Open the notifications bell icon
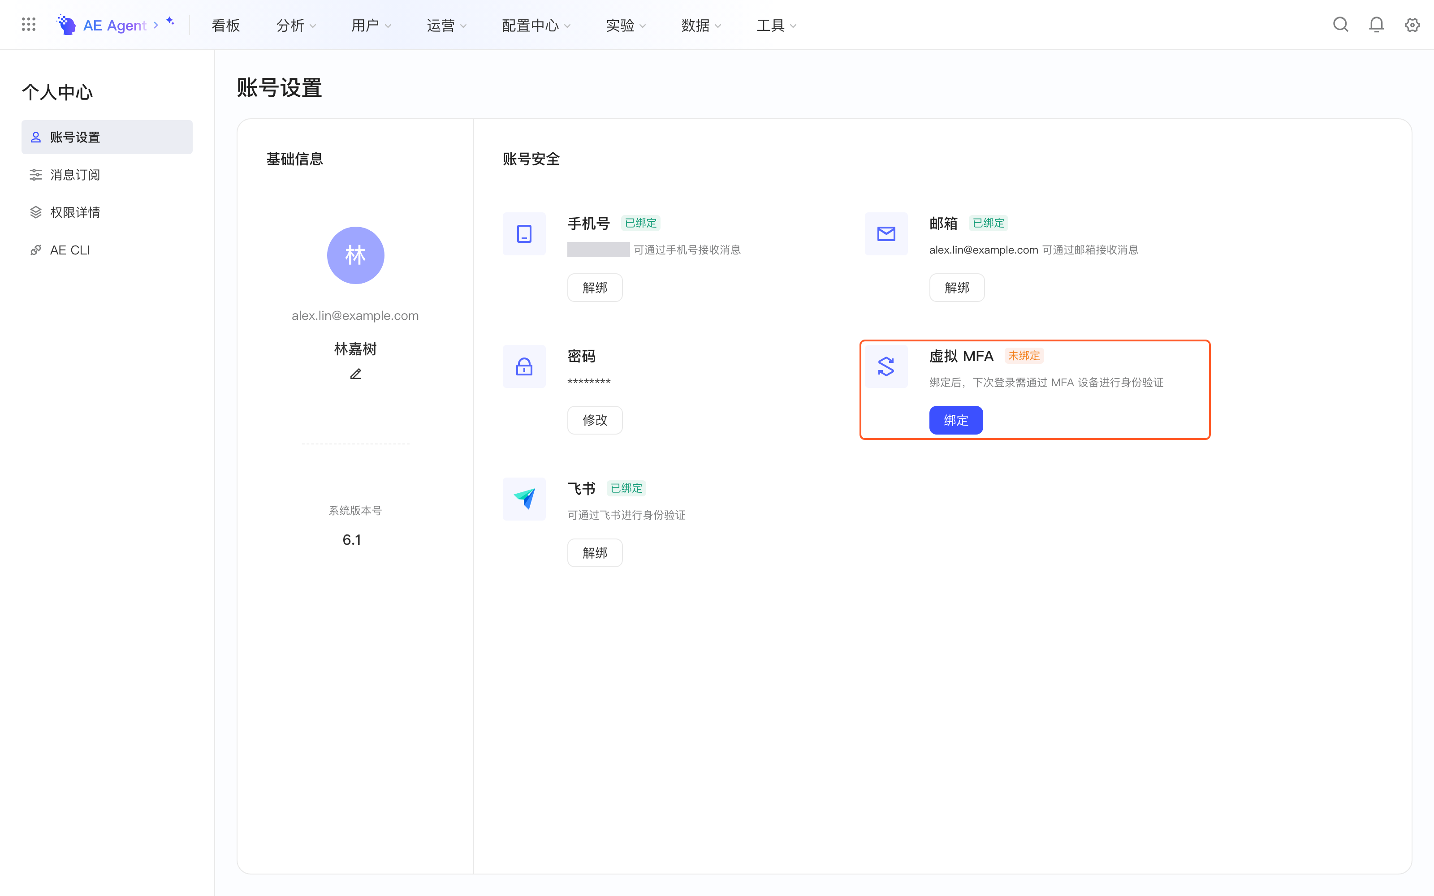Viewport: 1434px width, 896px height. pos(1377,24)
